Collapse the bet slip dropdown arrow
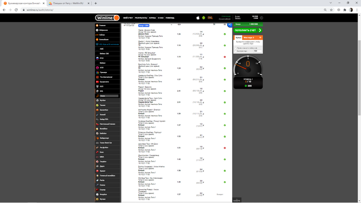 pyautogui.click(x=171, y=25)
